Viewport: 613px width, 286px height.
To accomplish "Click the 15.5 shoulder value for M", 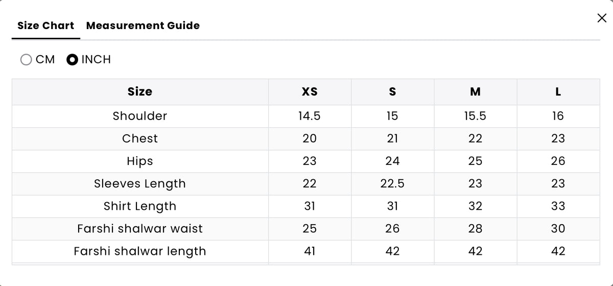I will tap(475, 116).
